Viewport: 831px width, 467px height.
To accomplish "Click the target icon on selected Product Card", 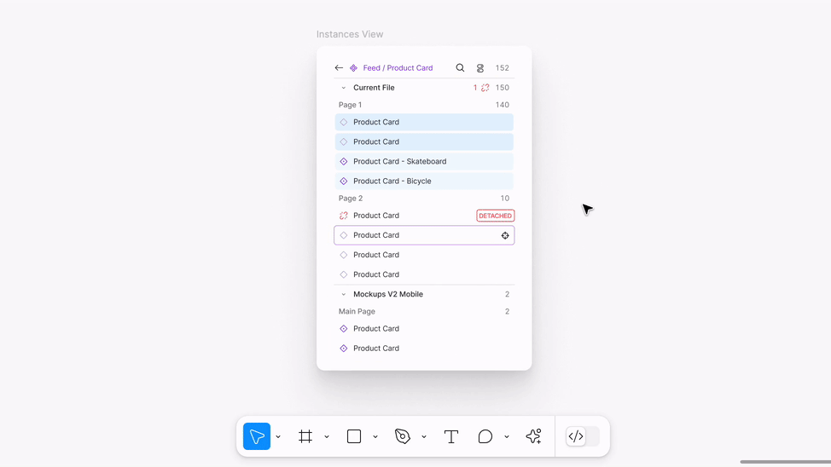I will click(x=505, y=235).
